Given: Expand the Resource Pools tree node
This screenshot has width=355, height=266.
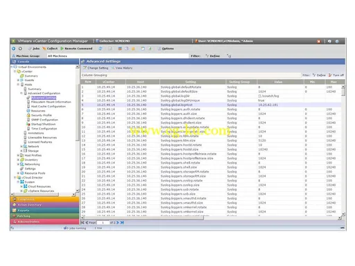Looking at the screenshot, I should [x=18, y=173].
